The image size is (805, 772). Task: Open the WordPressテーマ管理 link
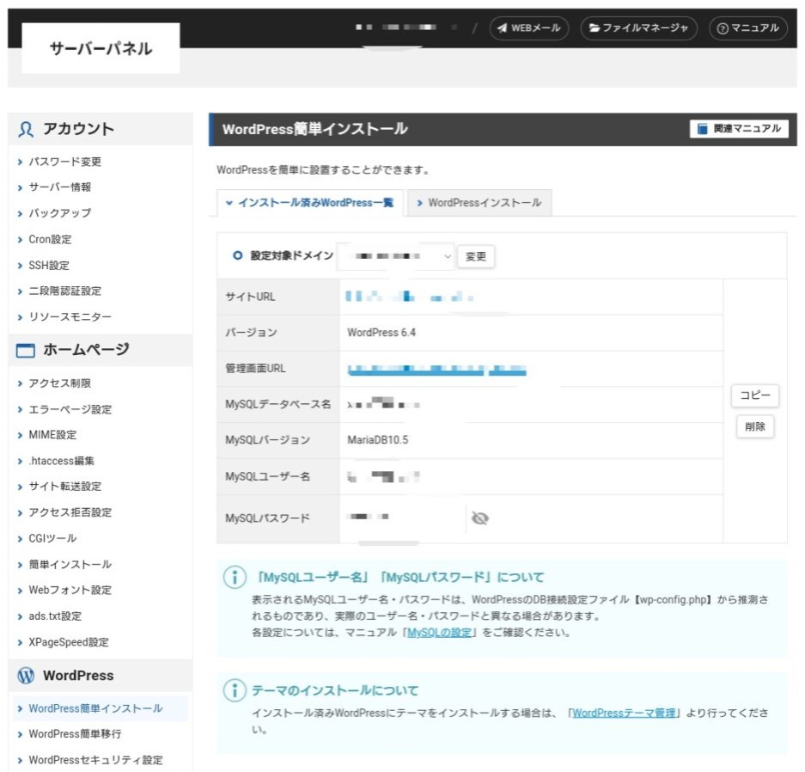pos(624,713)
